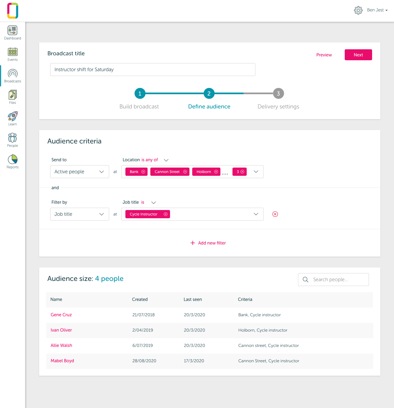The height and width of the screenshot is (408, 394).
Task: Remove the Bank location tag
Action: click(143, 172)
